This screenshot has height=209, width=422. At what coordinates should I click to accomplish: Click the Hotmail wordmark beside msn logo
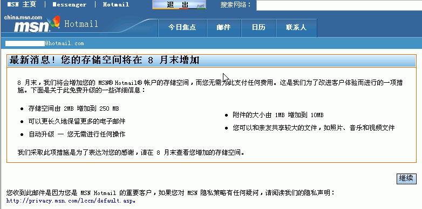pyautogui.click(x=81, y=24)
